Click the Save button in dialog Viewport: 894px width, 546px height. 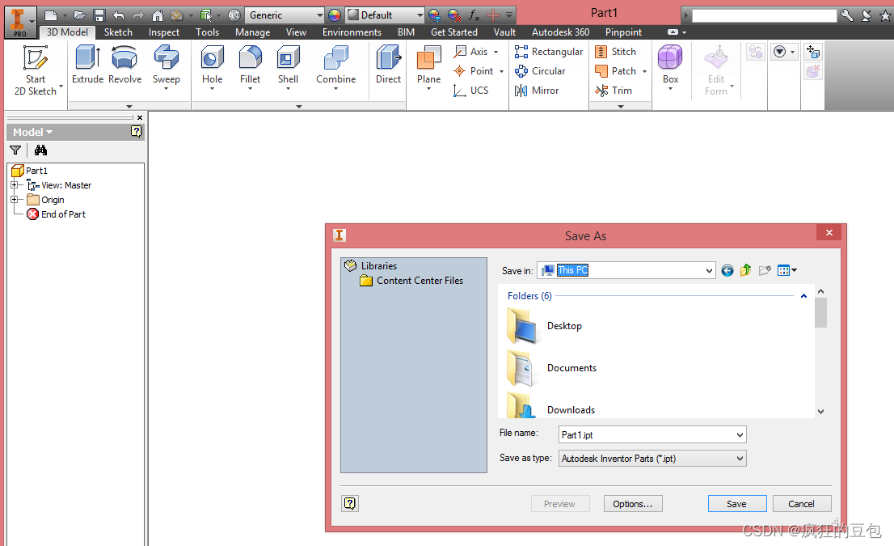pos(736,504)
